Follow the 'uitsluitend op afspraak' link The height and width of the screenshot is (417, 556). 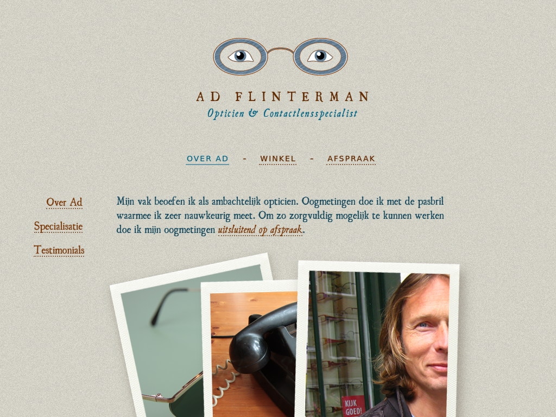(x=260, y=230)
